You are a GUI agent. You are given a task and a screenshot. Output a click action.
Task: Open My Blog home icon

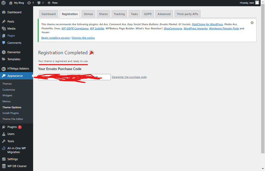[x=11, y=3]
